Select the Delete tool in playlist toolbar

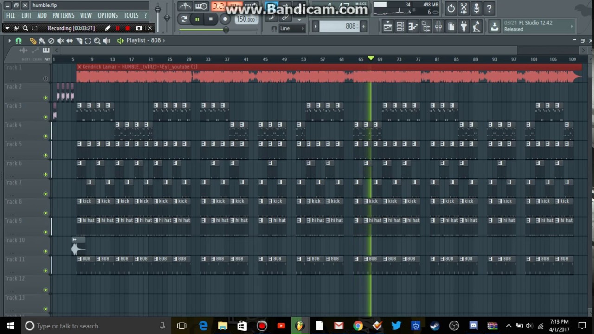(x=51, y=41)
